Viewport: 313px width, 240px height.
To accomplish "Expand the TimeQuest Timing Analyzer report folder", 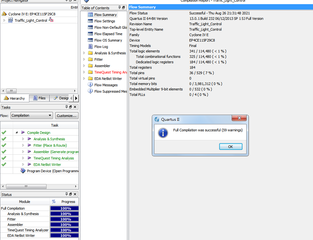I will 84,72.
